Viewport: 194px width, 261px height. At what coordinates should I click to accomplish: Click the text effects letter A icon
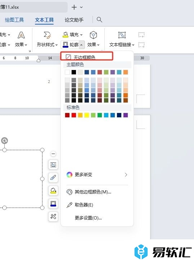21,35
